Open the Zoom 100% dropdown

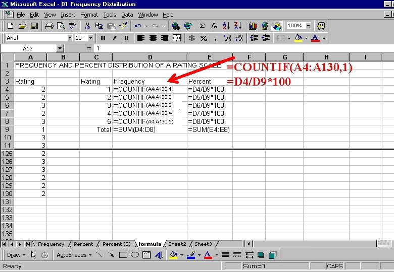(x=308, y=26)
